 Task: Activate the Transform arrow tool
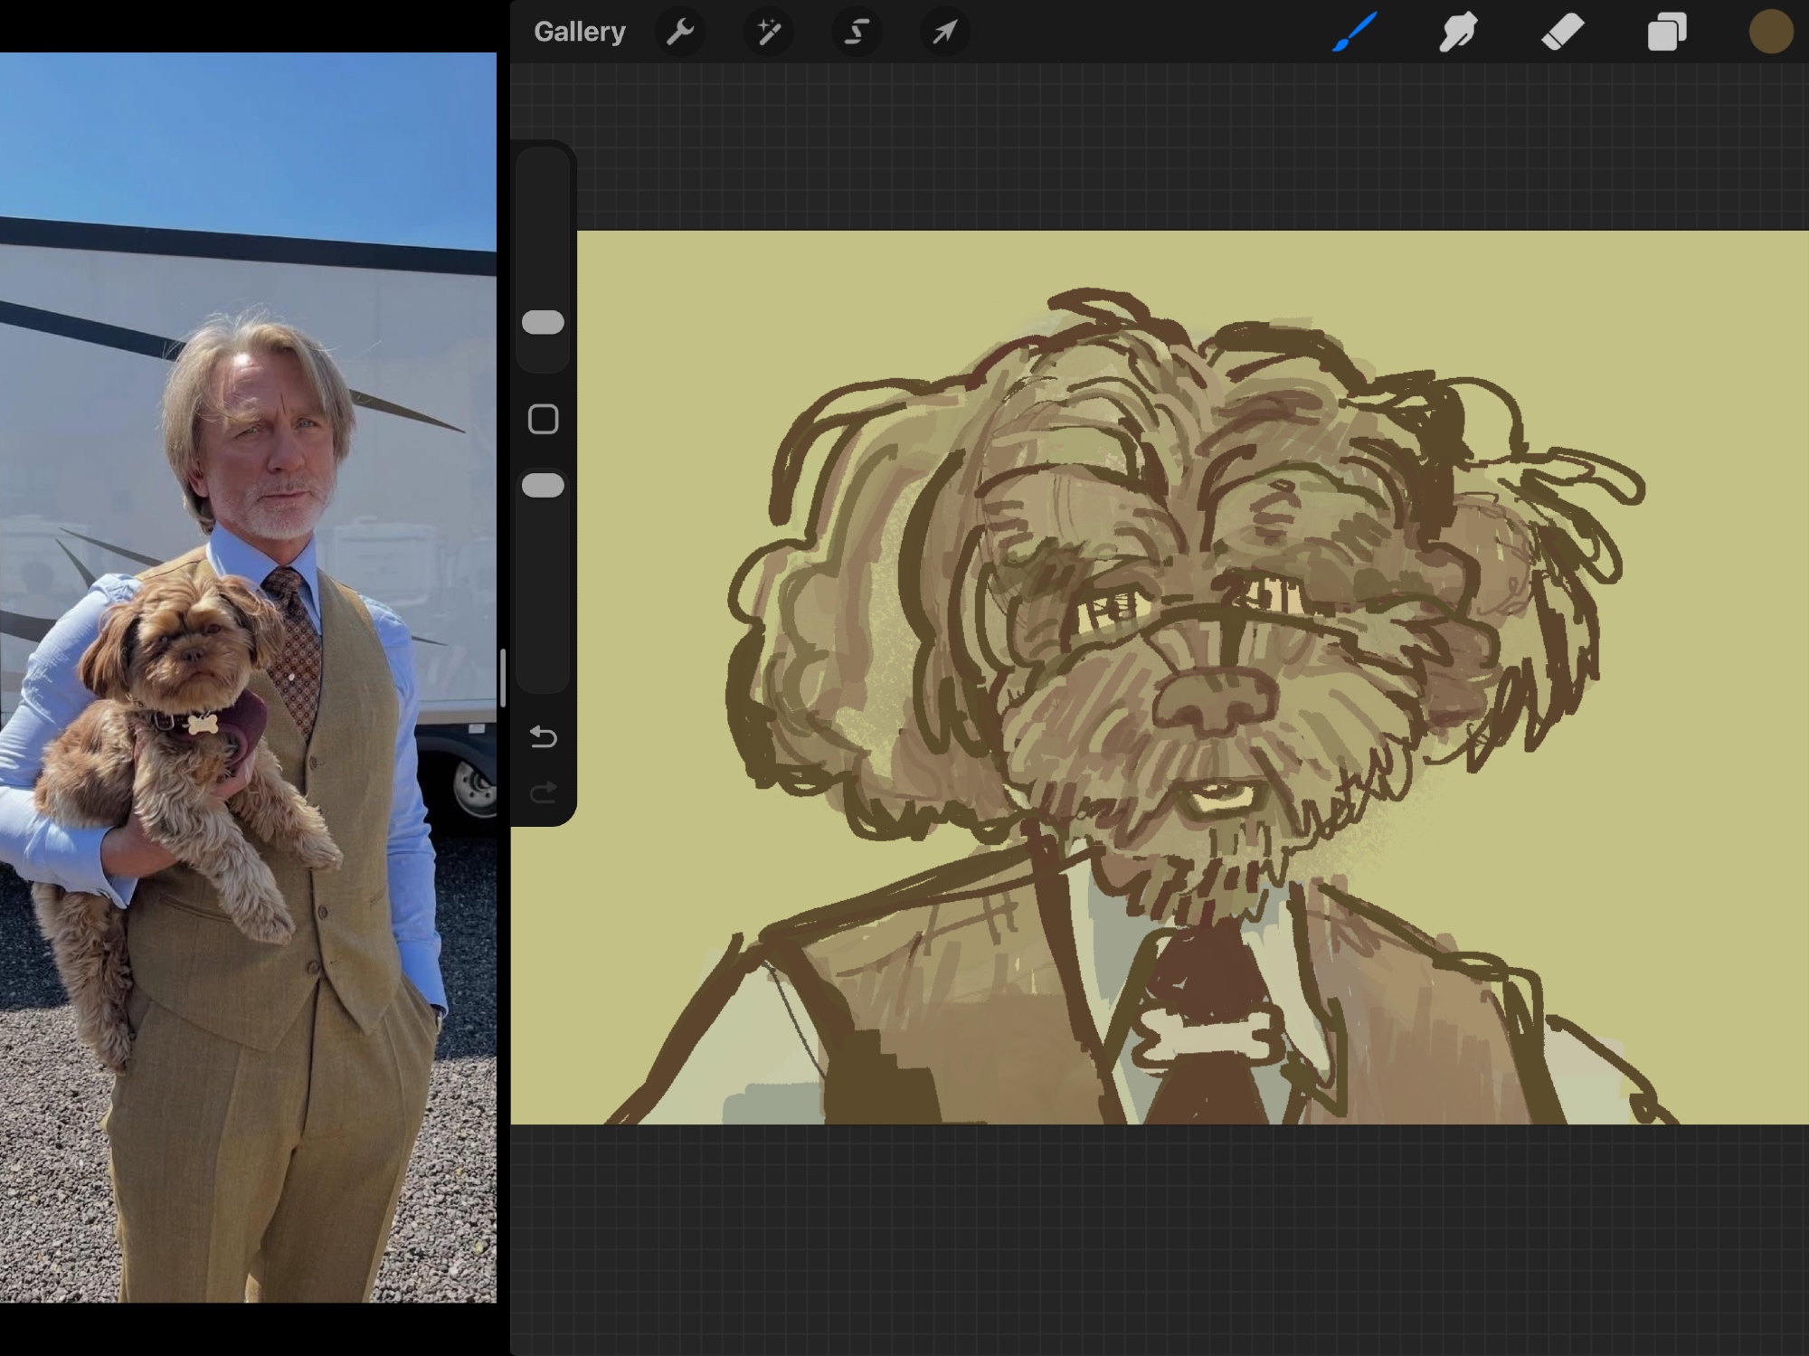click(944, 33)
